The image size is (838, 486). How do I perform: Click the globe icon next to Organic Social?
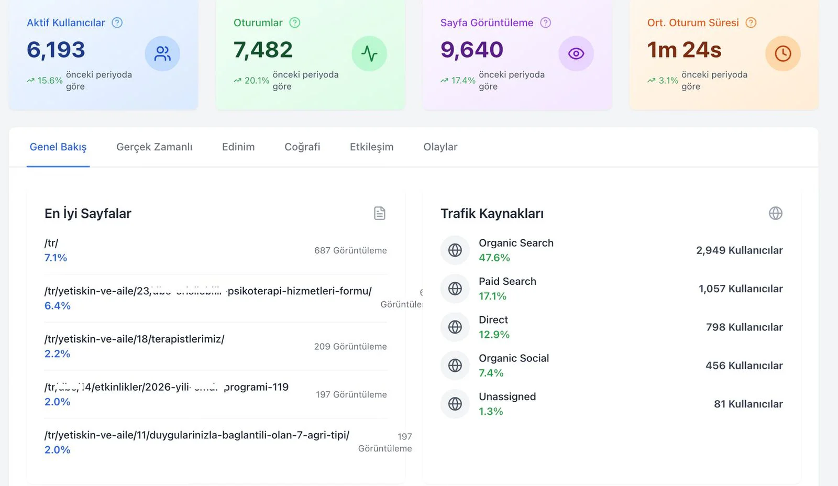coord(455,365)
